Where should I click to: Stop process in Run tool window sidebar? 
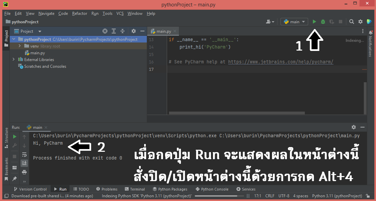(15, 156)
